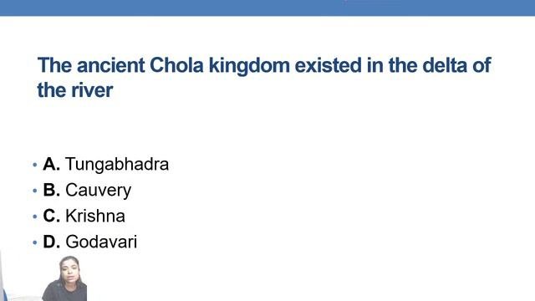Click the bold letter C. label
This screenshot has height=301, width=535.
coord(52,216)
